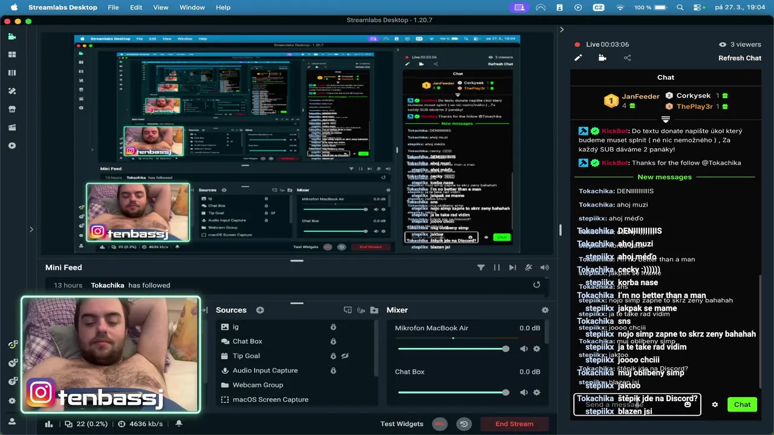The height and width of the screenshot is (435, 774).
Task: Open the Streamlabs Desktop app menu
Action: [63, 7]
